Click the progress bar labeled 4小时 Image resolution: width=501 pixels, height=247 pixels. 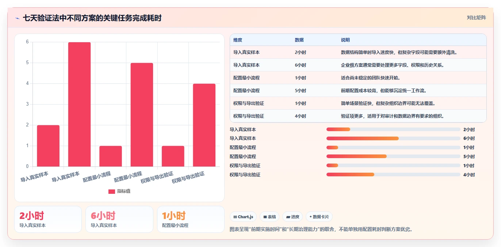pyautogui.click(x=393, y=175)
